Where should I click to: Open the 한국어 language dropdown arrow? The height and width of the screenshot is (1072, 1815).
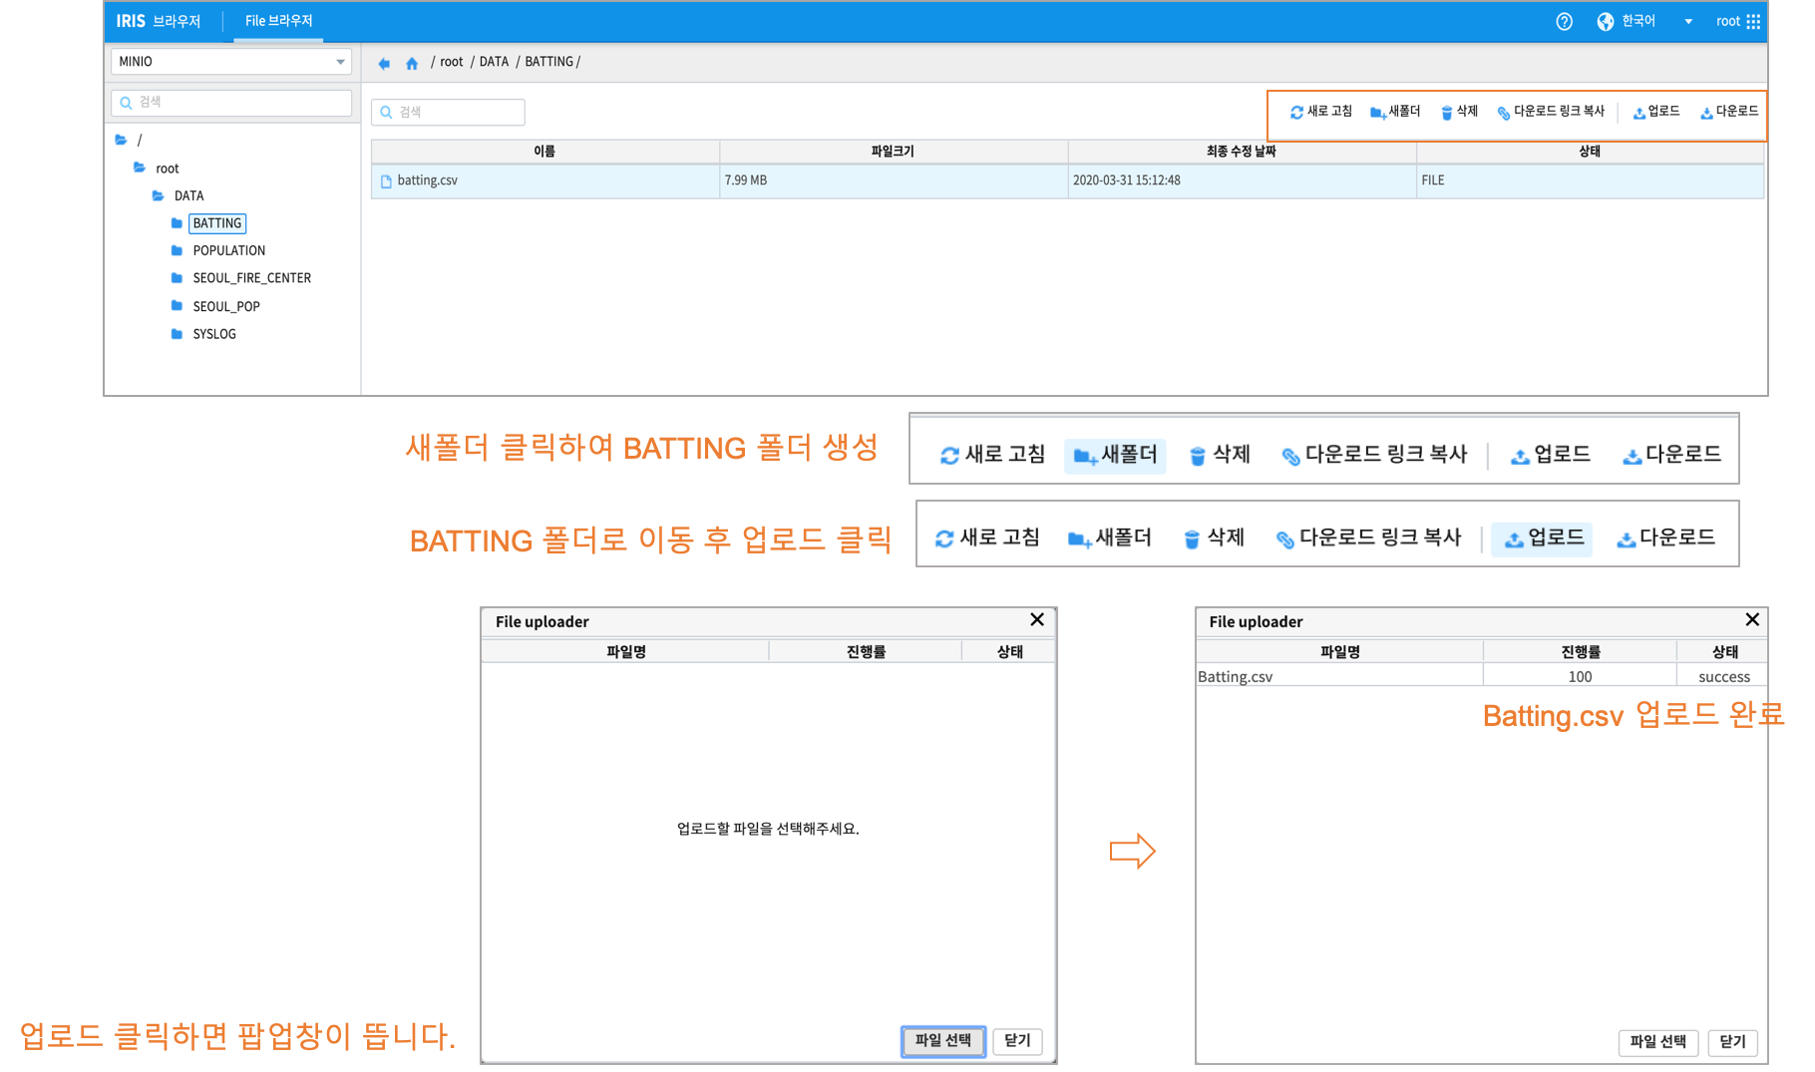pos(1688,22)
